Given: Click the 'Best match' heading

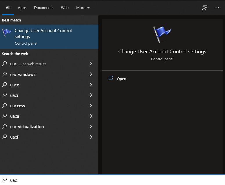Looking at the screenshot, I should [x=12, y=20].
